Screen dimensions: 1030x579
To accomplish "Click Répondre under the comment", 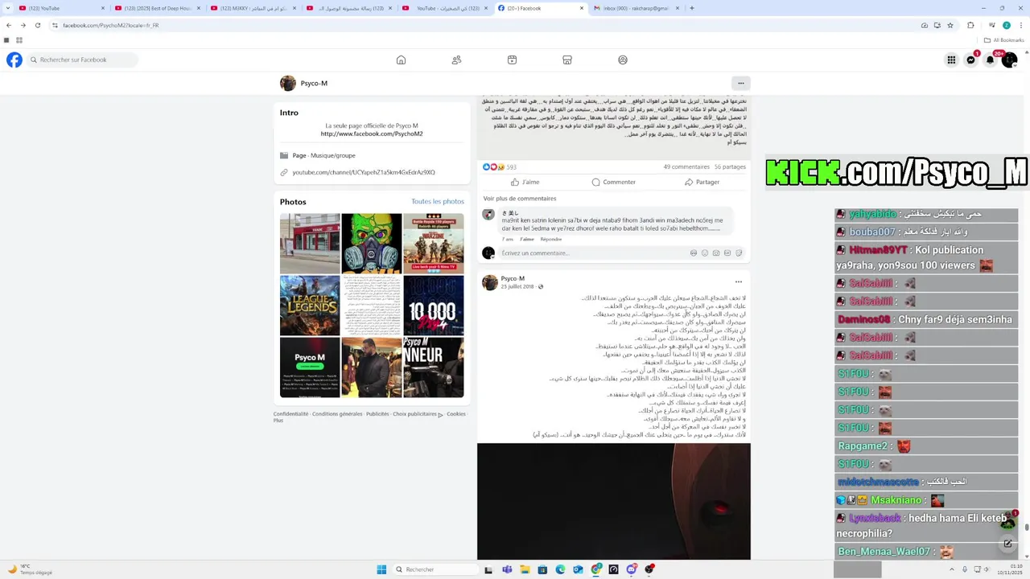I will tap(551, 239).
